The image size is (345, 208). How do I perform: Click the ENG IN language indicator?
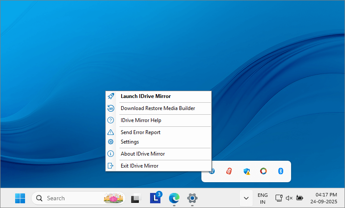(x=263, y=199)
